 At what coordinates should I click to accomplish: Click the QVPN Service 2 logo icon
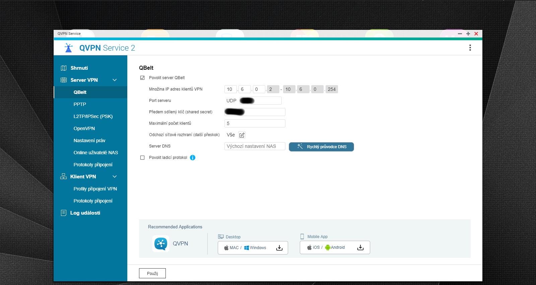(x=69, y=48)
